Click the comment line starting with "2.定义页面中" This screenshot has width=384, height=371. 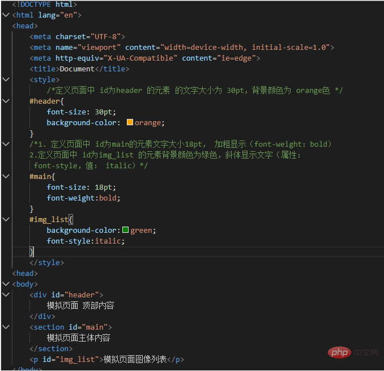pyautogui.click(x=165, y=155)
